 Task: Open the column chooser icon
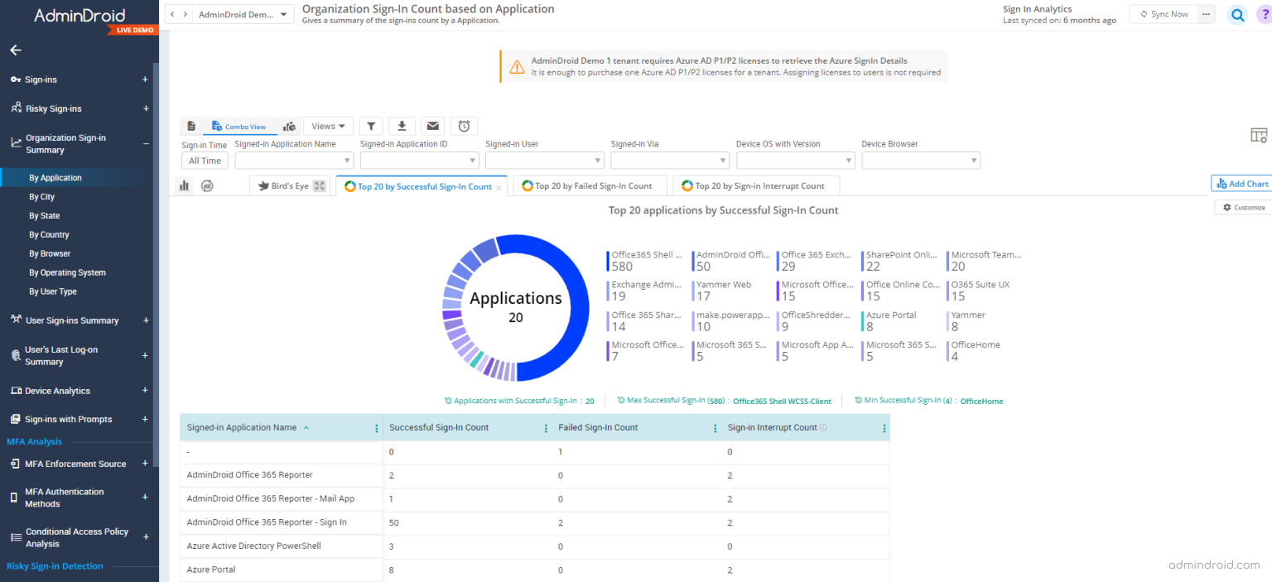pos(1259,134)
